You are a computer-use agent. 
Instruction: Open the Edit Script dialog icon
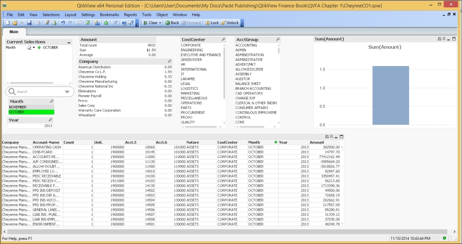[x=47, y=23]
